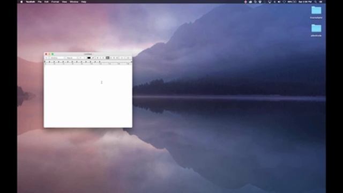Open the View menu

click(x=64, y=2)
